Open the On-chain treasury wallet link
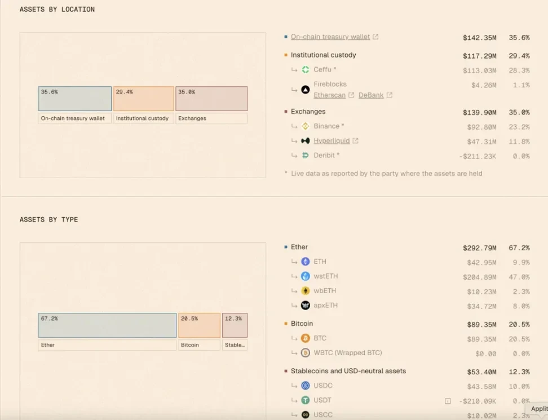548x420 pixels. point(330,37)
